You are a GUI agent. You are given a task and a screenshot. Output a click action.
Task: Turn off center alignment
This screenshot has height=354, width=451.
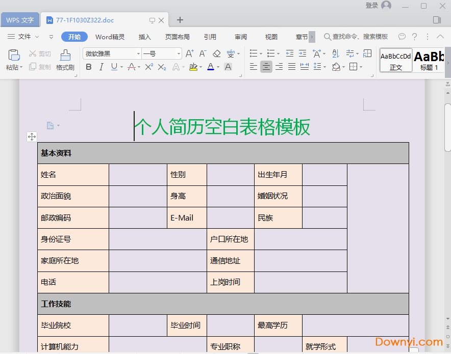click(x=266, y=67)
